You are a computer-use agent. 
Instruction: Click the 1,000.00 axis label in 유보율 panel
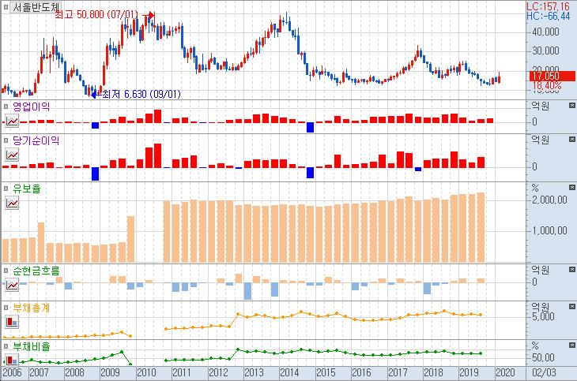pyautogui.click(x=550, y=230)
